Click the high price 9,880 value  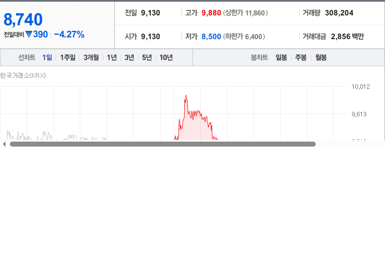[x=211, y=13]
